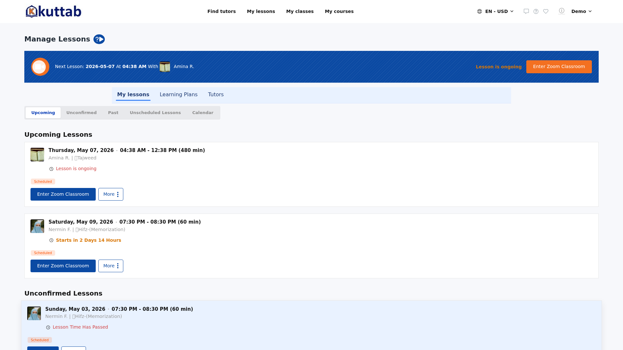The image size is (623, 350).
Task: Click clock icon beside Starts in 2 Days
Action: 51,240
